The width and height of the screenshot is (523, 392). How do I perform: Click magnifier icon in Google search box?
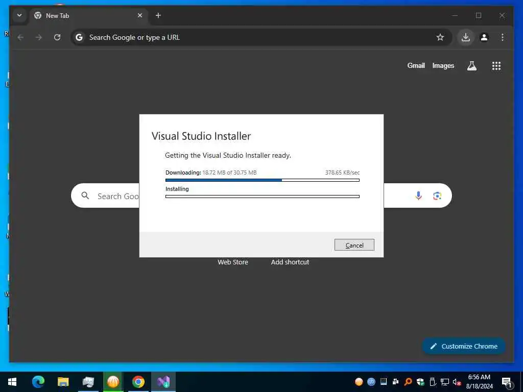click(85, 195)
